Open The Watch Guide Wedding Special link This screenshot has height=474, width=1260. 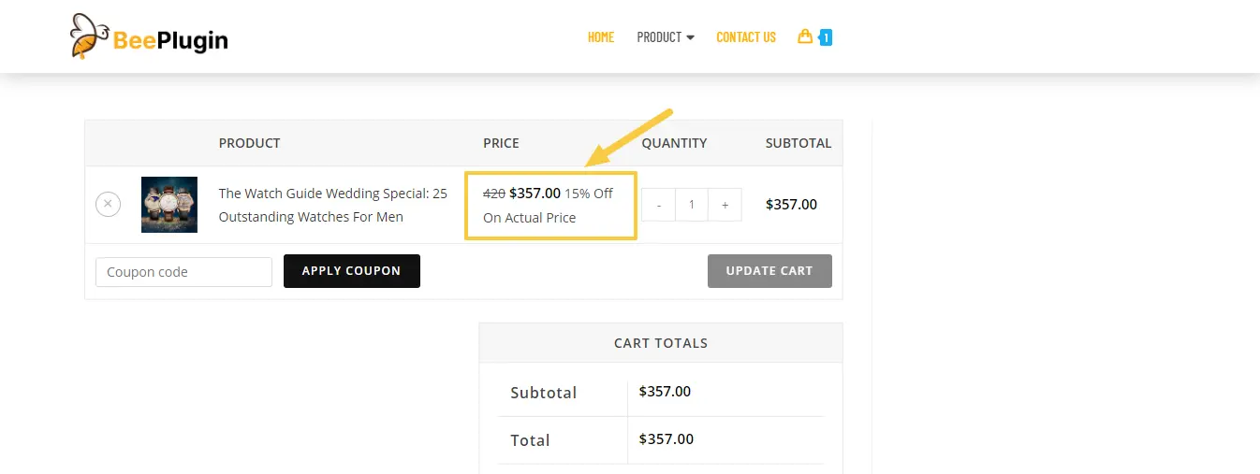pyautogui.click(x=333, y=205)
